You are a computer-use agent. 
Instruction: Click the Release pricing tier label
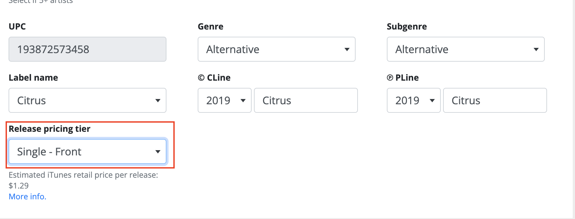49,129
